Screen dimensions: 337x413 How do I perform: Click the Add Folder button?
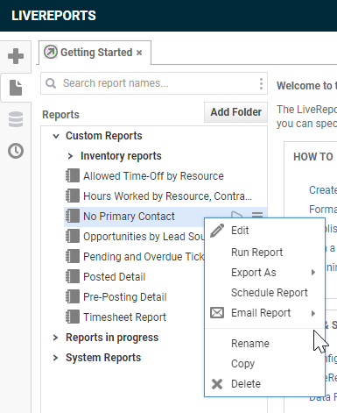235,112
